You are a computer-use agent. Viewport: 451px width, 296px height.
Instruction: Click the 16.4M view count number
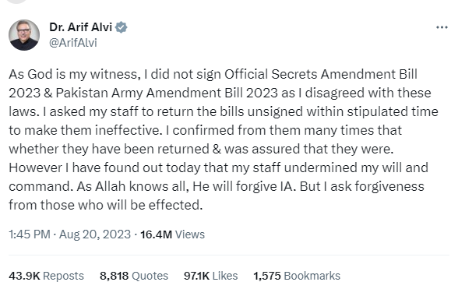156,234
